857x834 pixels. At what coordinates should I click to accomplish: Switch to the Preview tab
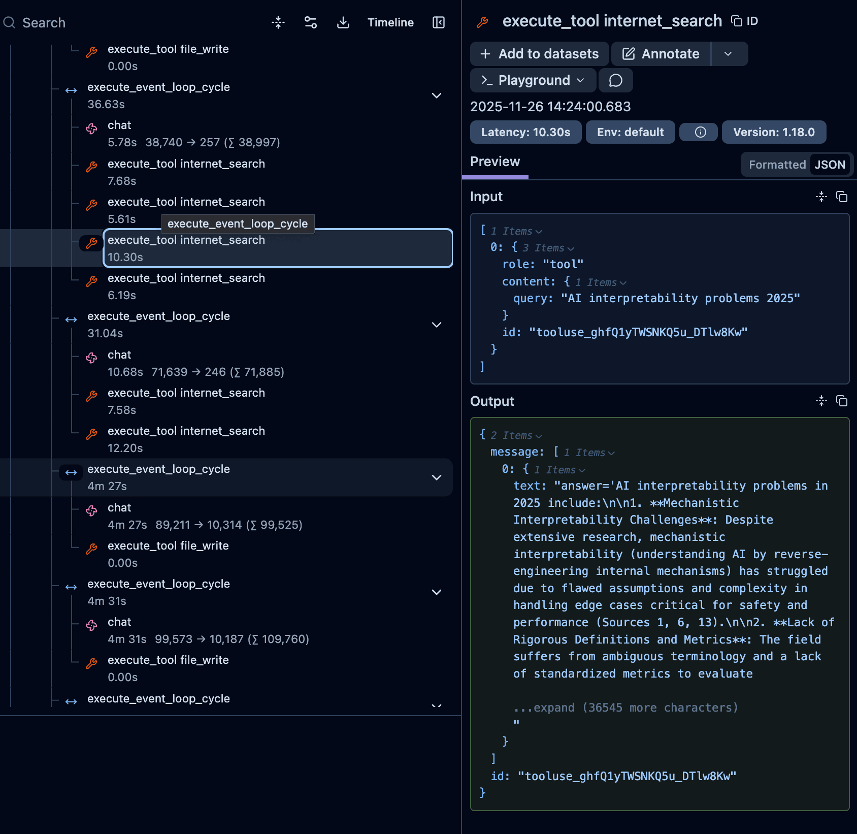(495, 162)
